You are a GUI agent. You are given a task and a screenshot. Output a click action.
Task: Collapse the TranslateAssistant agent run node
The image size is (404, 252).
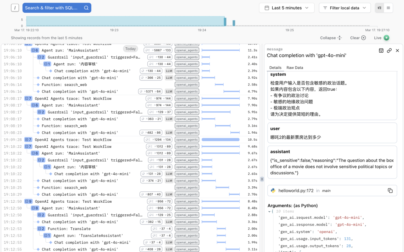[47, 236]
